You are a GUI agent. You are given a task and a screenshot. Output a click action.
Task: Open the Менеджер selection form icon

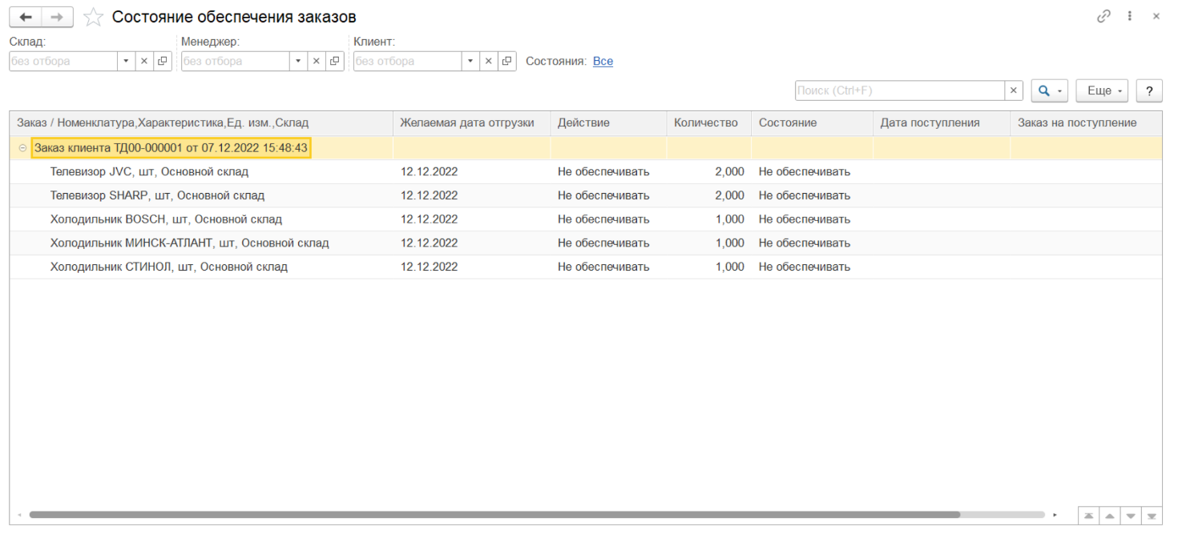click(x=334, y=61)
